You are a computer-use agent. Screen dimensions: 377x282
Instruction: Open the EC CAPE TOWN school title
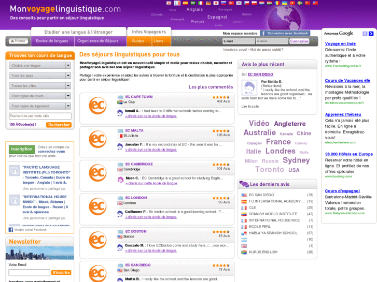[139, 97]
